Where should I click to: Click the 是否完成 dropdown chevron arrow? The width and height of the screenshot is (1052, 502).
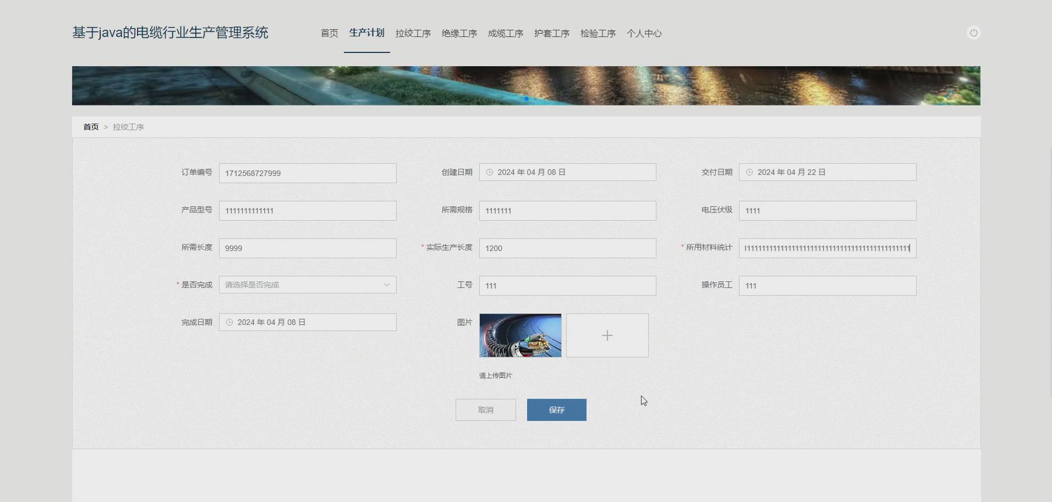coord(387,285)
